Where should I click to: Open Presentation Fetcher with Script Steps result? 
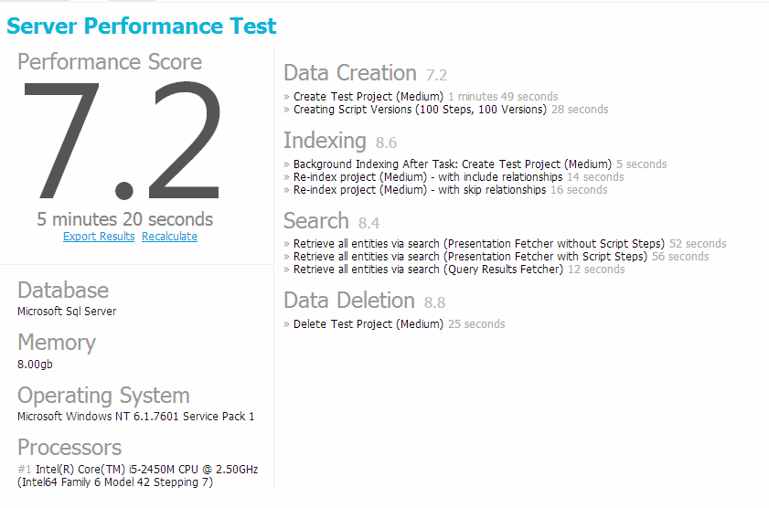[x=470, y=257]
